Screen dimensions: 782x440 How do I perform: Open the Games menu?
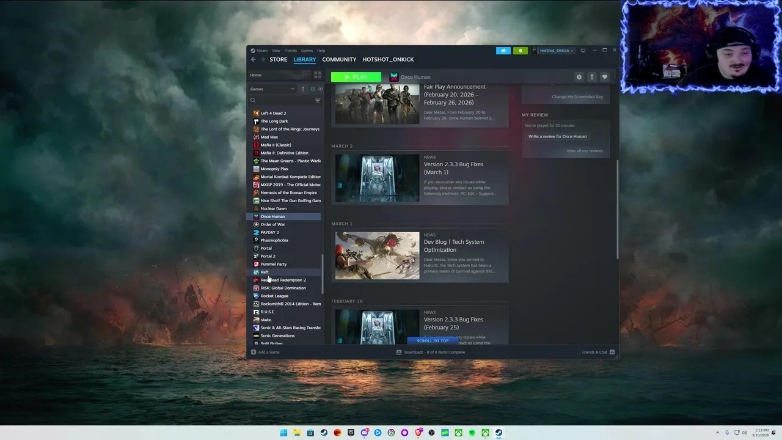307,51
